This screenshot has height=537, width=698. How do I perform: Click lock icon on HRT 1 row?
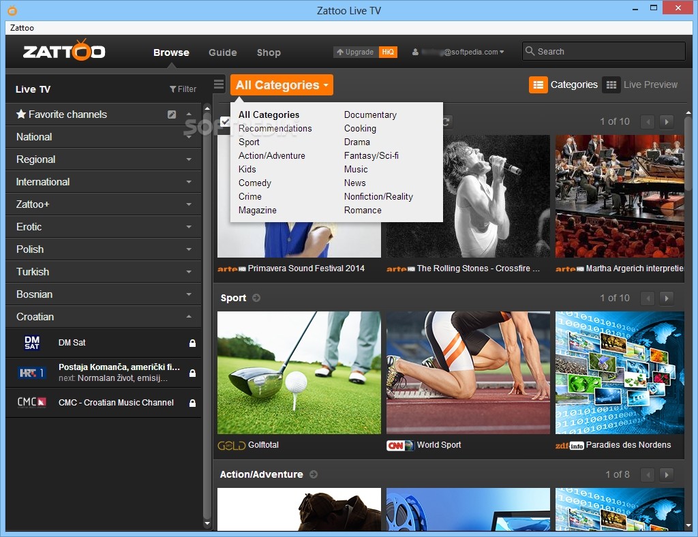(x=192, y=373)
